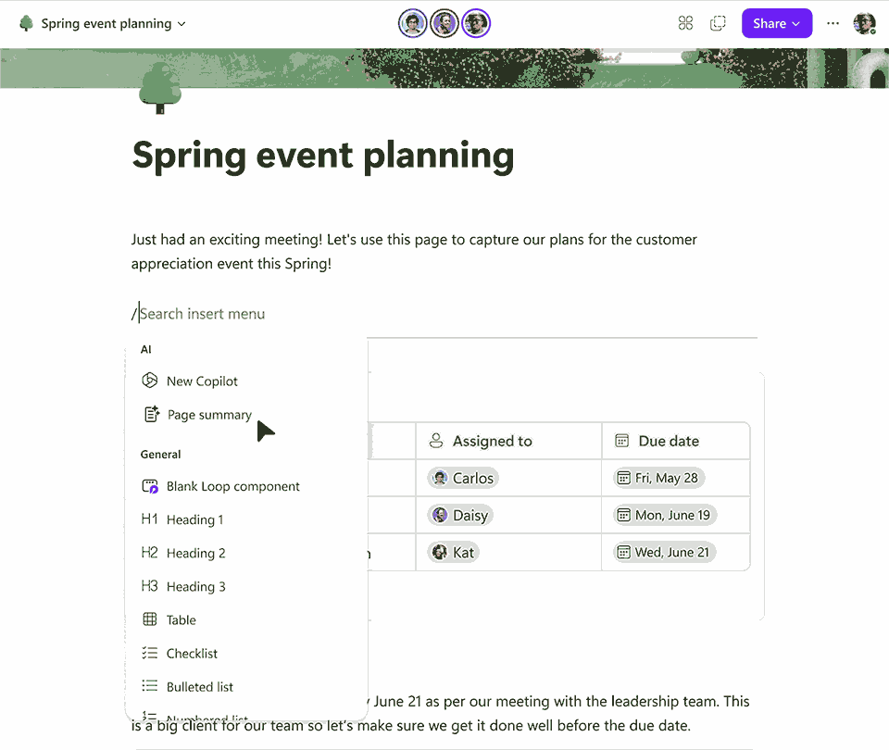Insert a Checklist block

(x=190, y=653)
